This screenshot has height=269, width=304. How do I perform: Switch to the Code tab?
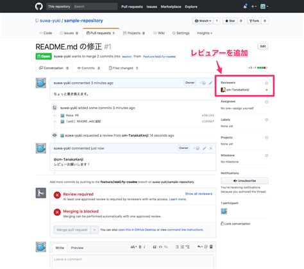point(46,33)
